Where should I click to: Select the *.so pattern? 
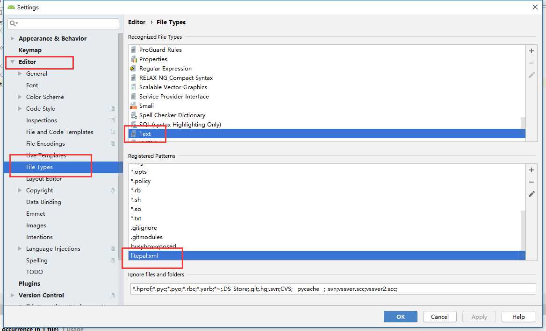pos(327,209)
